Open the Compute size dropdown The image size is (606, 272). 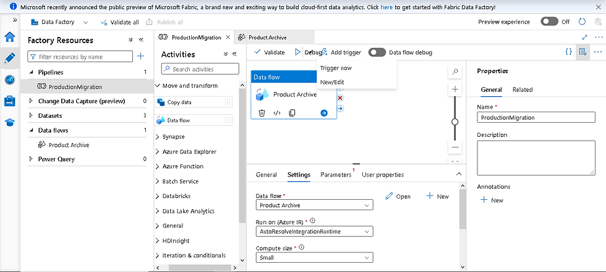pyautogui.click(x=314, y=258)
